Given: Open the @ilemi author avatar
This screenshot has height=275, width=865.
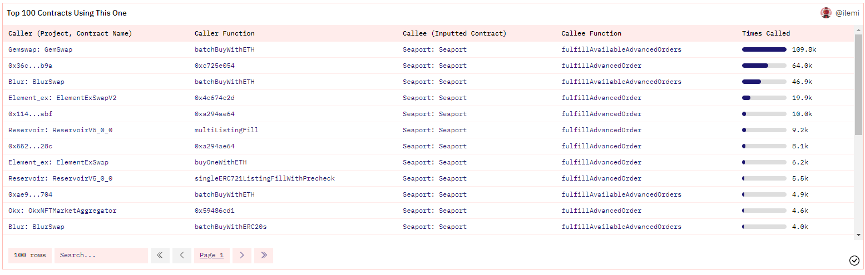Looking at the screenshot, I should tap(826, 13).
